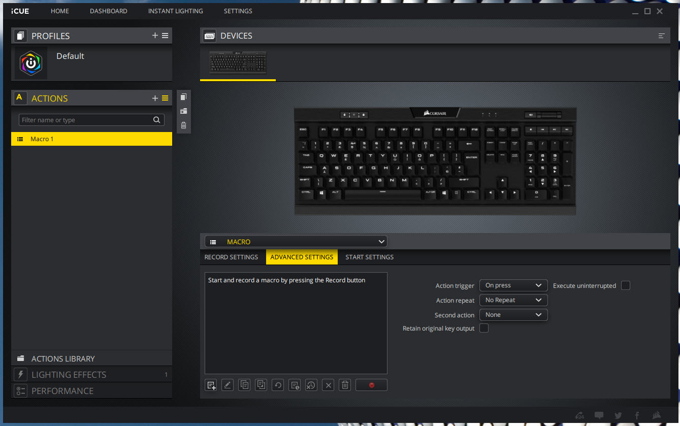Click the spacebar on keyboard image
The image size is (680, 426).
pyautogui.click(x=382, y=193)
